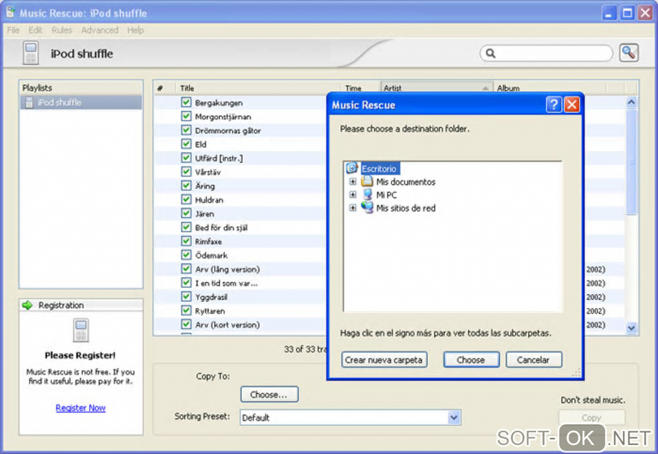Click Crear nueva carpeta button
Image resolution: width=658 pixels, height=454 pixels.
(384, 360)
